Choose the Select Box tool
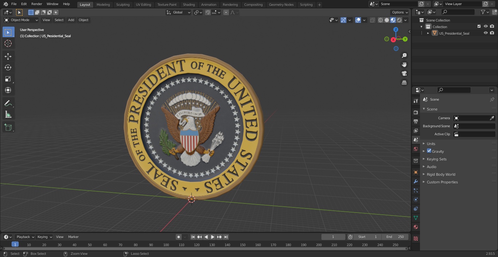 (x=8, y=32)
